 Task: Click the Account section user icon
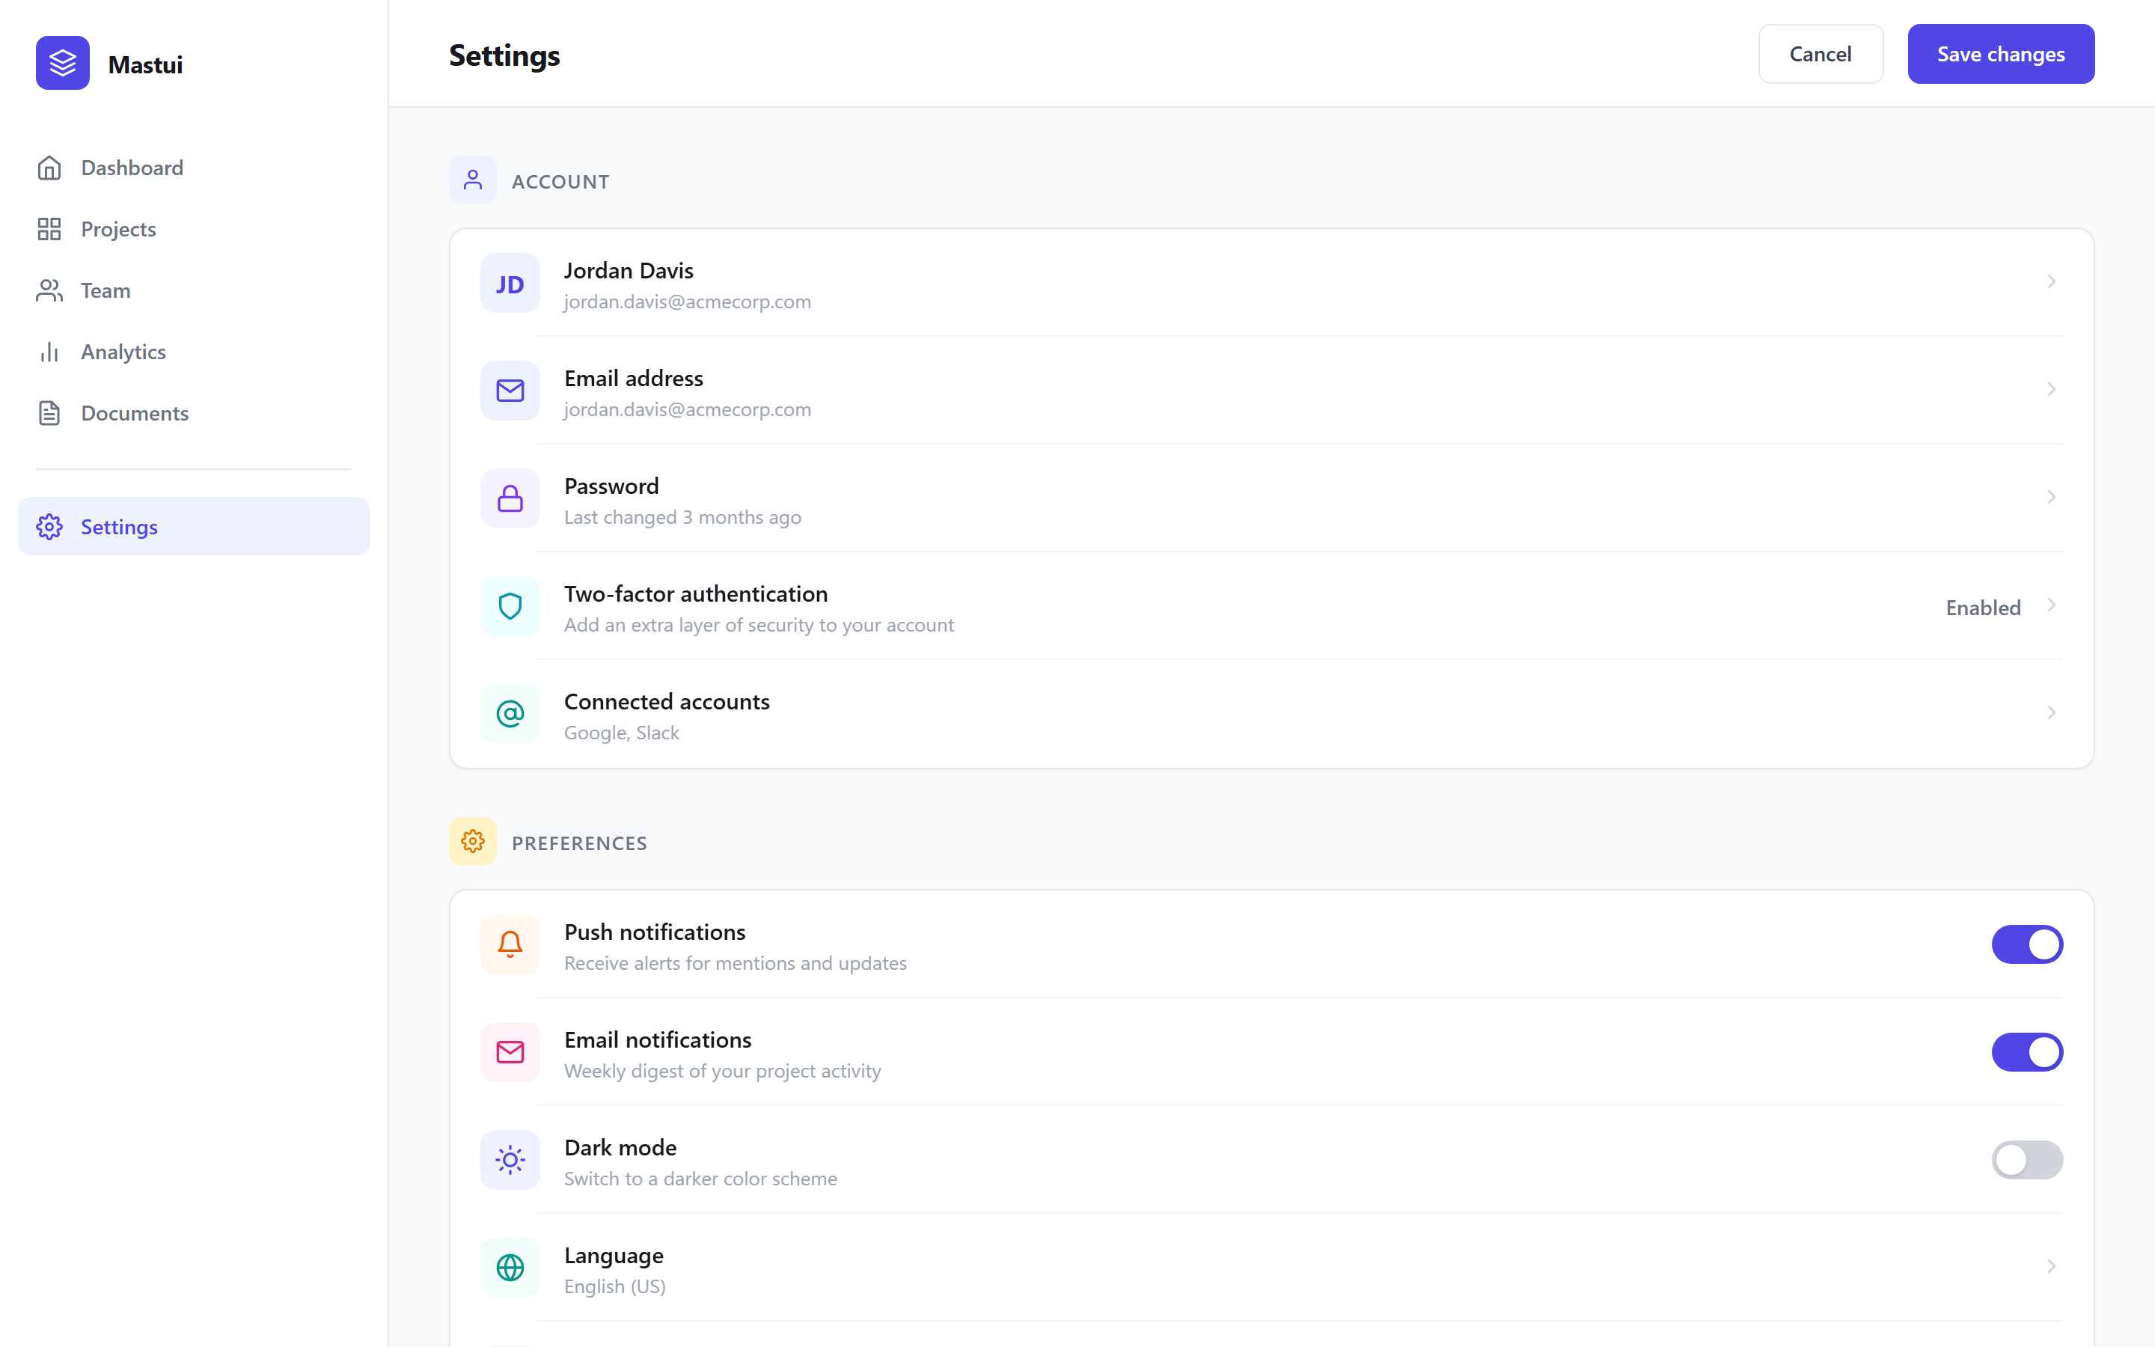473,180
